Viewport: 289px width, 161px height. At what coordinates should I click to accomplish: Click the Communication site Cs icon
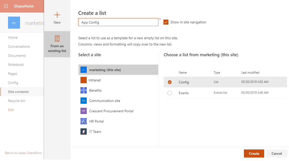(83, 100)
